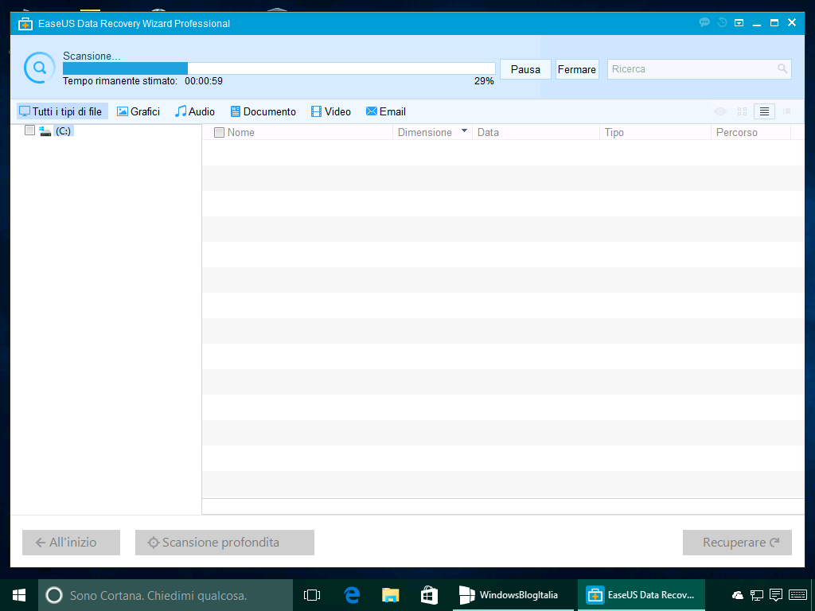Click the scan progress bar
Image resolution: width=815 pixels, height=611 pixels.
(279, 68)
